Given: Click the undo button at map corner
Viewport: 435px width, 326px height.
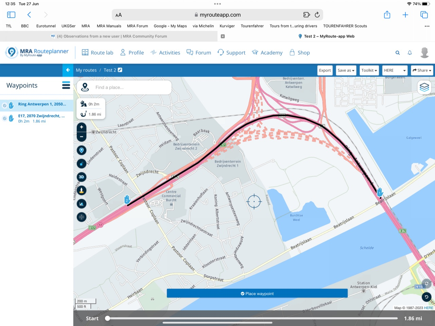Looking at the screenshot, I should pos(427,297).
